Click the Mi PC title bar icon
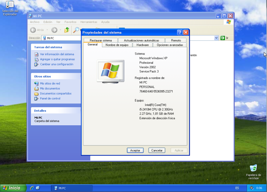This screenshot has width=267, height=192. [30, 16]
